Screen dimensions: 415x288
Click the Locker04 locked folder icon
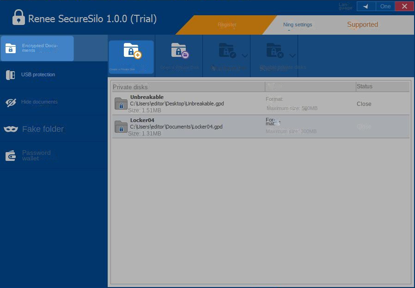(121, 126)
